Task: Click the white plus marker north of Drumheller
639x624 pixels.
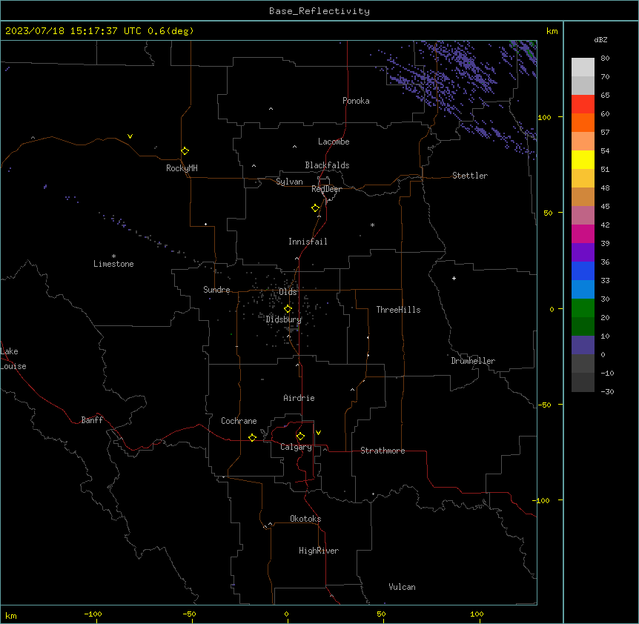Action: click(454, 278)
